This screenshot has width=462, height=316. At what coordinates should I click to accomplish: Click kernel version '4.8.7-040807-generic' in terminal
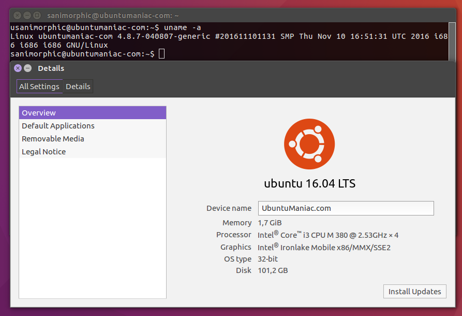click(x=164, y=36)
